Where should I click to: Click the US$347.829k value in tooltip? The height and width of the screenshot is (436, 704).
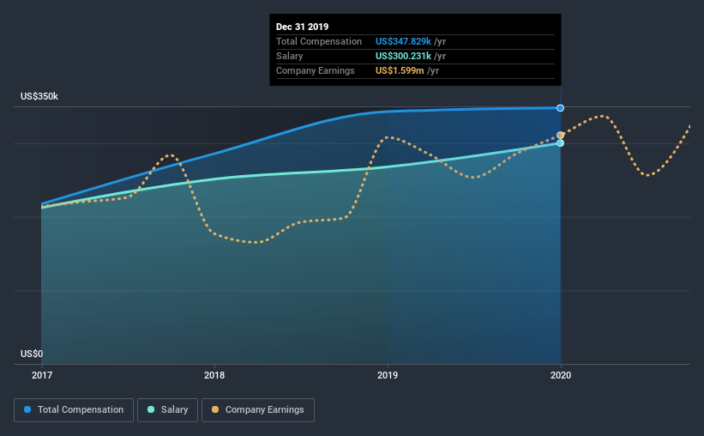[x=403, y=41]
